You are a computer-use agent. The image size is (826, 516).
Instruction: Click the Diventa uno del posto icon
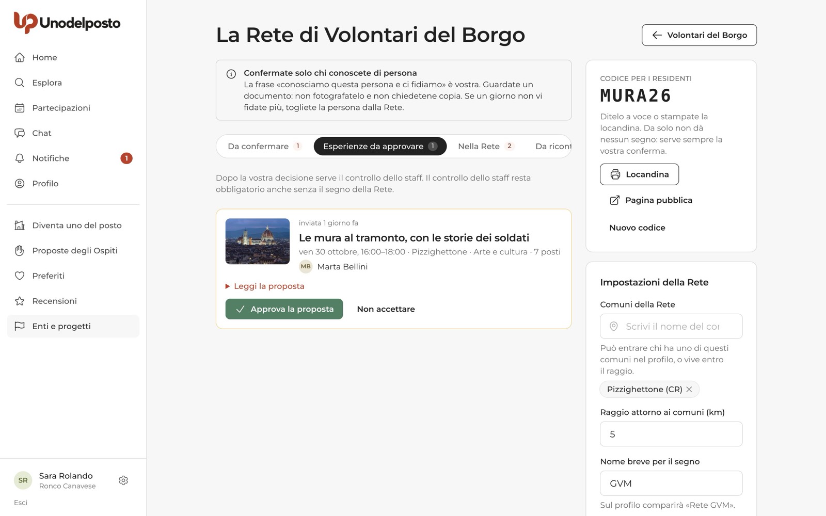coord(20,225)
